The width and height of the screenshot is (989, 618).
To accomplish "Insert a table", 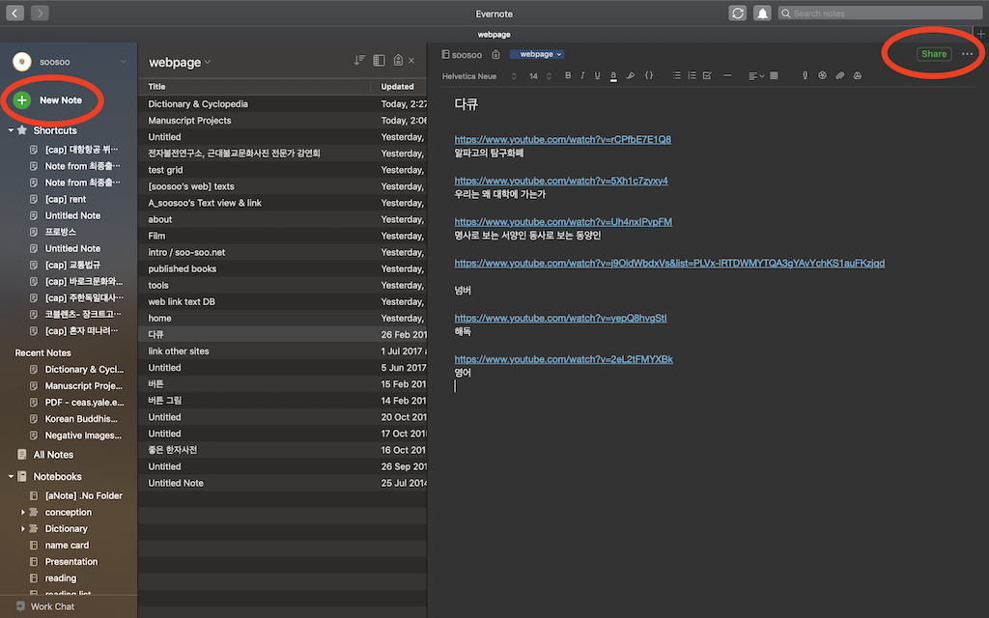I will pyautogui.click(x=774, y=75).
